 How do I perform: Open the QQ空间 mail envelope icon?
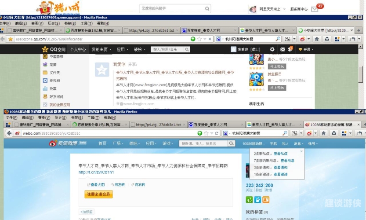(x=283, y=50)
